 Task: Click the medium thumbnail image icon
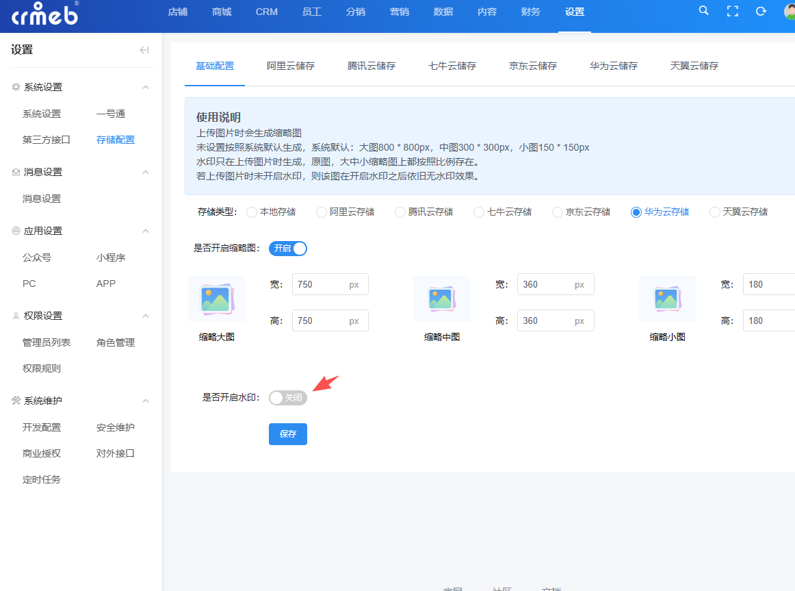tap(442, 299)
